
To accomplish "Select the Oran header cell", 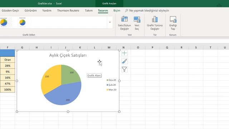I will [8, 60].
